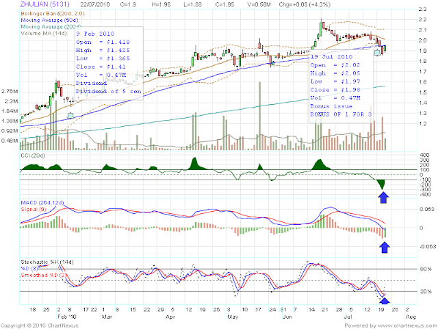
Task: Click the CCI (20d) panel label
Action: [33, 156]
